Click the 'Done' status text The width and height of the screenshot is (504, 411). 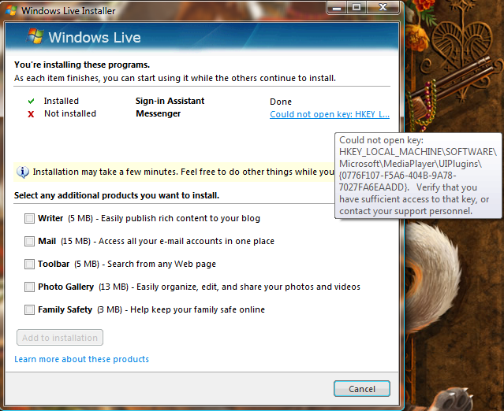point(281,102)
